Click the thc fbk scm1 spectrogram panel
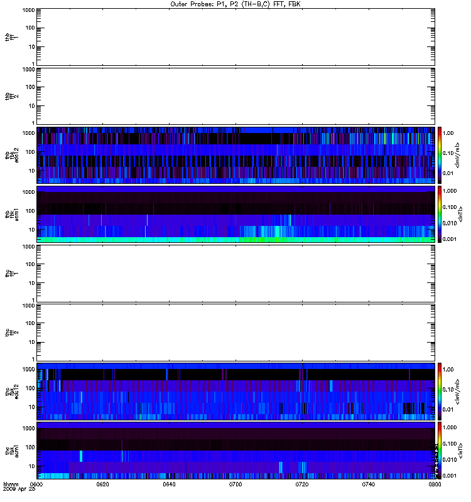 (x=236, y=451)
